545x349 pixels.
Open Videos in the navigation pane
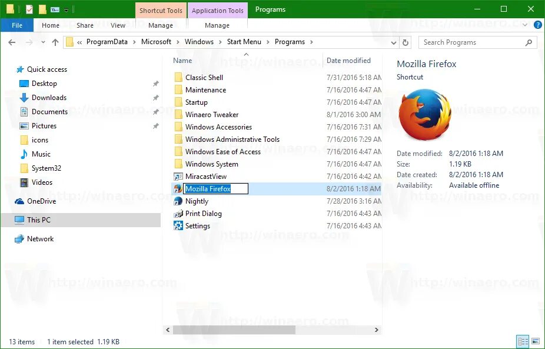click(x=42, y=182)
